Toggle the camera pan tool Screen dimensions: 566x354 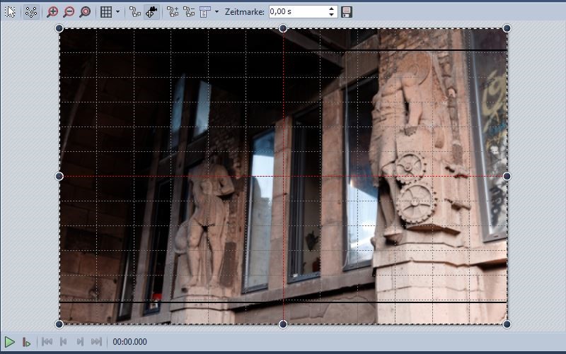click(x=151, y=12)
